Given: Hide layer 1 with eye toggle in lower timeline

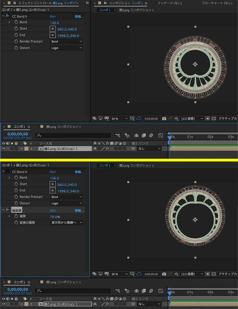Looking at the screenshot, I should pyautogui.click(x=4, y=304).
